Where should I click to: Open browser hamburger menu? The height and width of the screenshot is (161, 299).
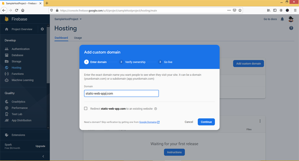tap(295, 10)
